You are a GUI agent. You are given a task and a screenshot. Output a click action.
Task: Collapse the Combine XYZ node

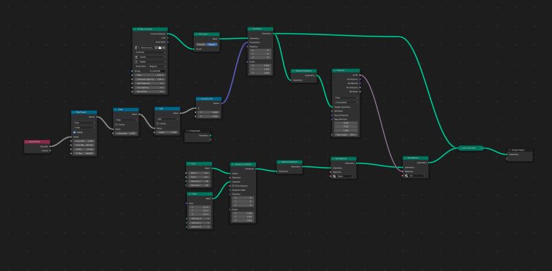click(199, 99)
